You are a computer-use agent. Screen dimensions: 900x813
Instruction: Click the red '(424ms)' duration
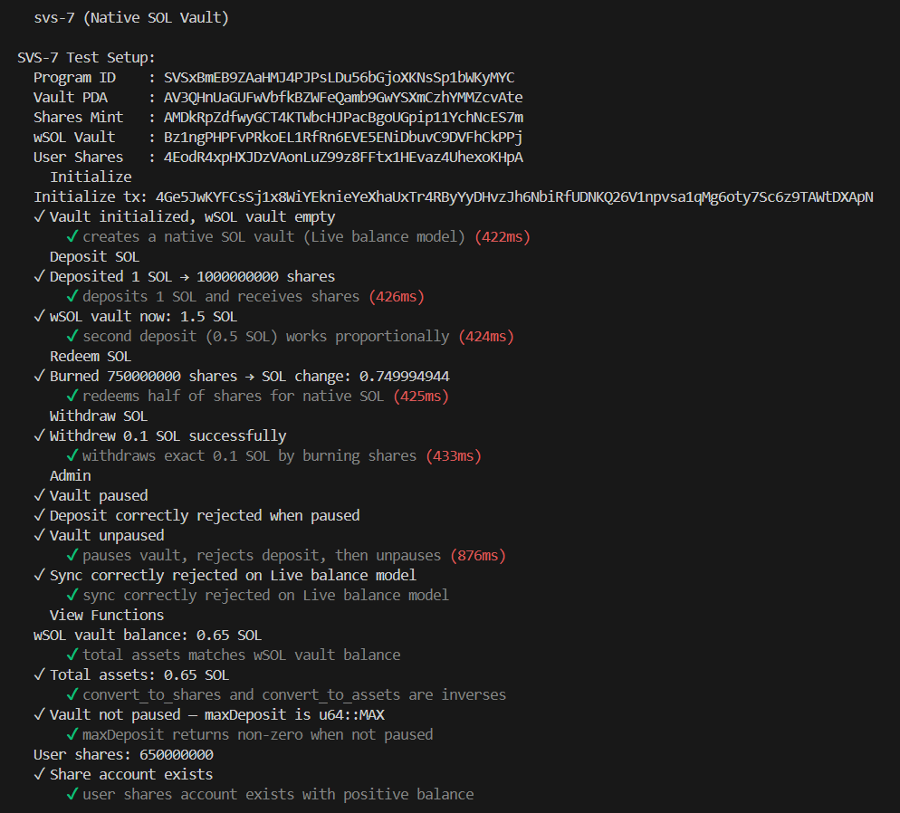point(486,336)
